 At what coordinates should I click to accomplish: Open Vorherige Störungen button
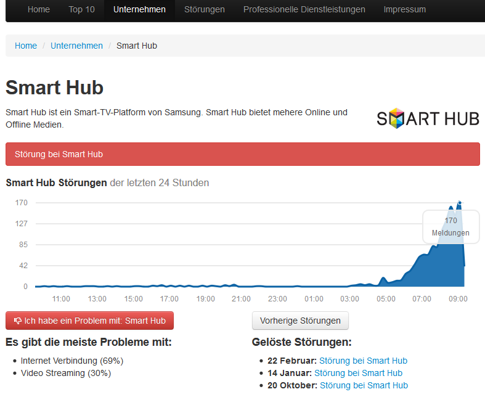pyautogui.click(x=300, y=321)
